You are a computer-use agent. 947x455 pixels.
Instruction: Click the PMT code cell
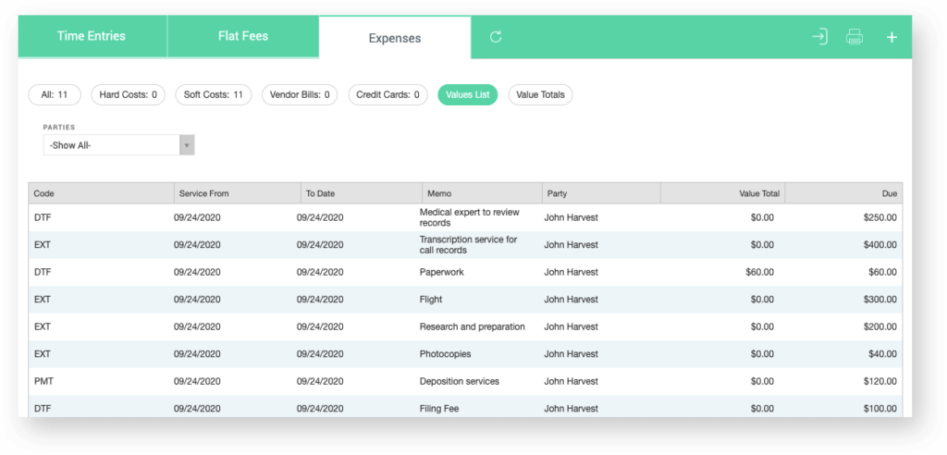(43, 381)
